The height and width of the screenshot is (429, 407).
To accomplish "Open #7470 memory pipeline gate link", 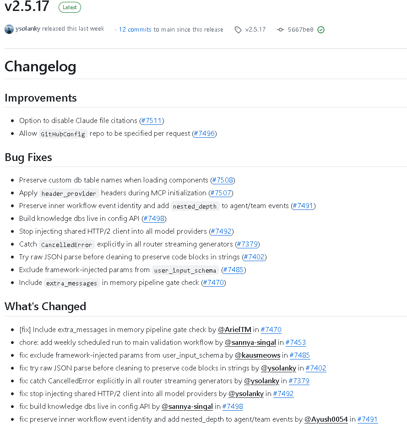I will click(213, 283).
